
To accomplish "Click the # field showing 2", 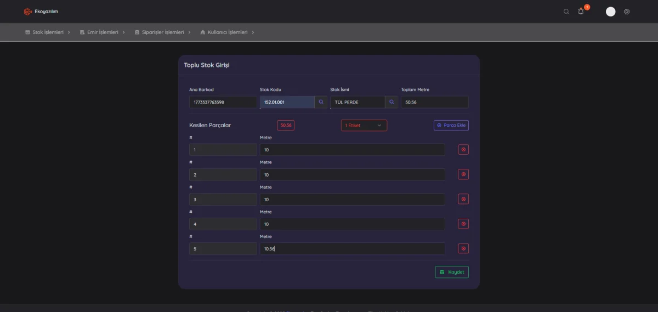I will coord(223,174).
